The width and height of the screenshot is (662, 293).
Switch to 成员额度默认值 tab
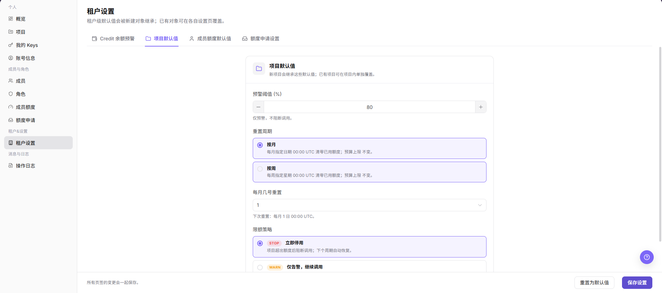(210, 39)
